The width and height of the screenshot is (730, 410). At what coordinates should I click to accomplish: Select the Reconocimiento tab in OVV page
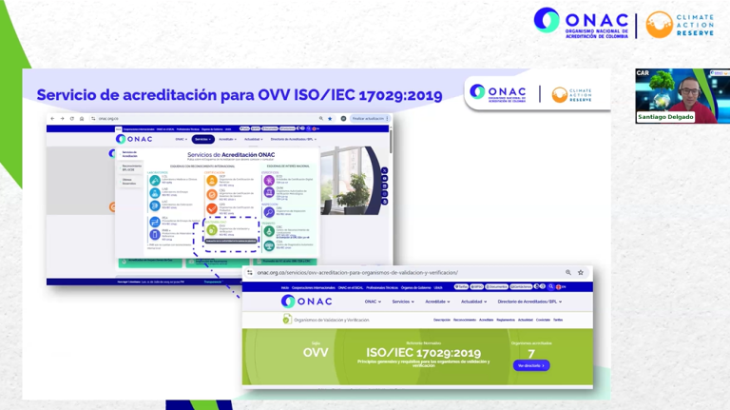click(465, 320)
